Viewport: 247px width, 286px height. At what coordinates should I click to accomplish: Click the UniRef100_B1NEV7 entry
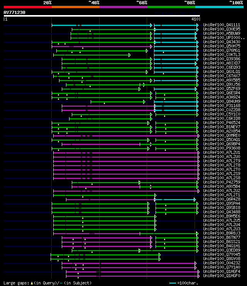click(222, 127)
